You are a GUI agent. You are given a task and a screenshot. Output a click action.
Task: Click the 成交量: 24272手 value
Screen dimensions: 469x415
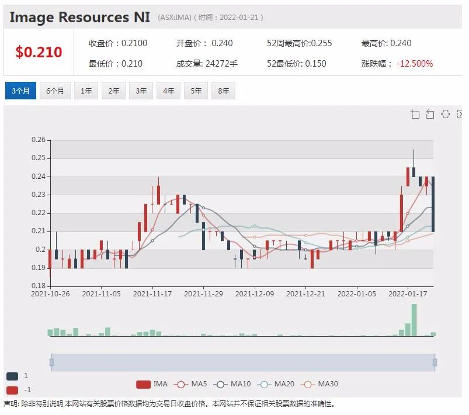207,64
